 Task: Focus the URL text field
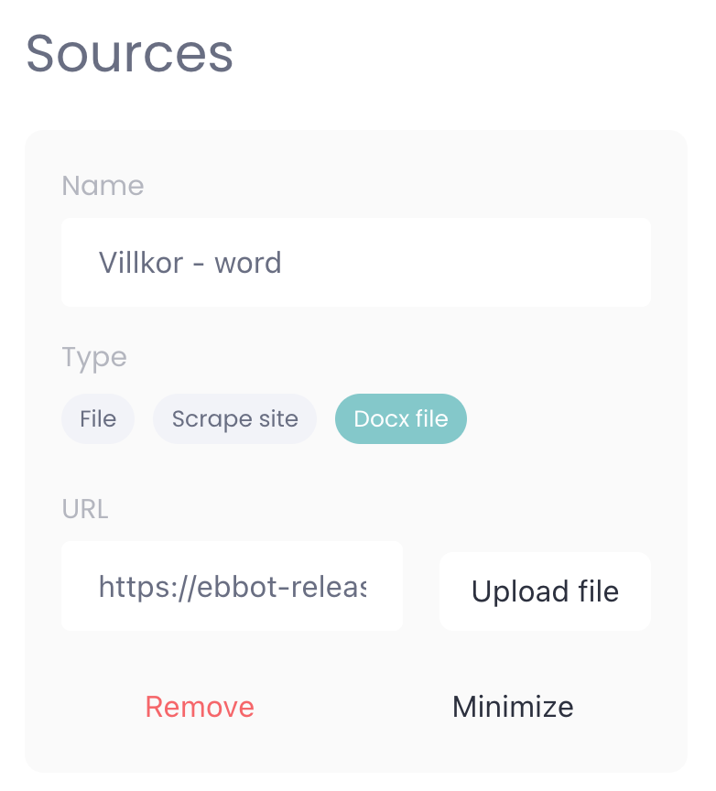coord(232,586)
